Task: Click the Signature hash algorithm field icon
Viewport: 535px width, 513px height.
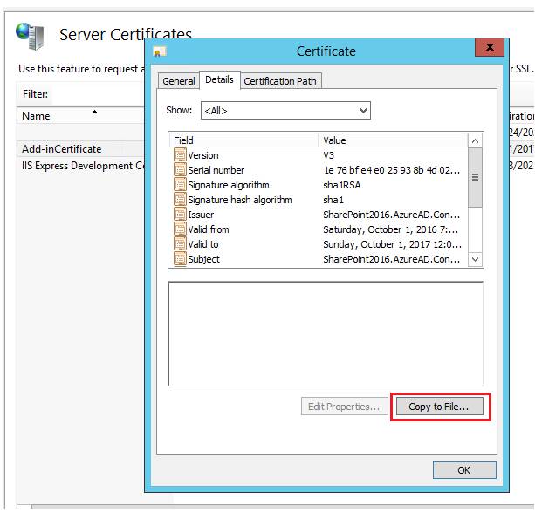Action: tap(180, 200)
